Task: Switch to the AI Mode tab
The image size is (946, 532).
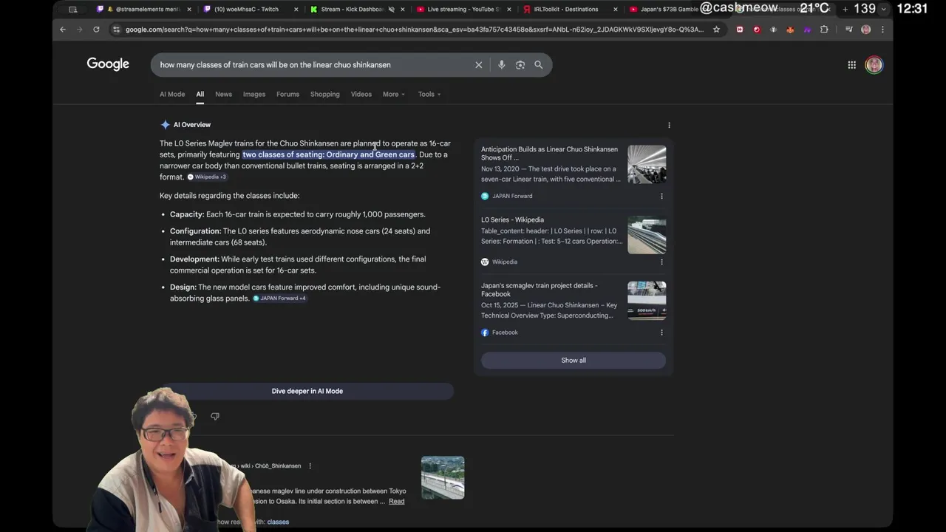Action: 172,95
